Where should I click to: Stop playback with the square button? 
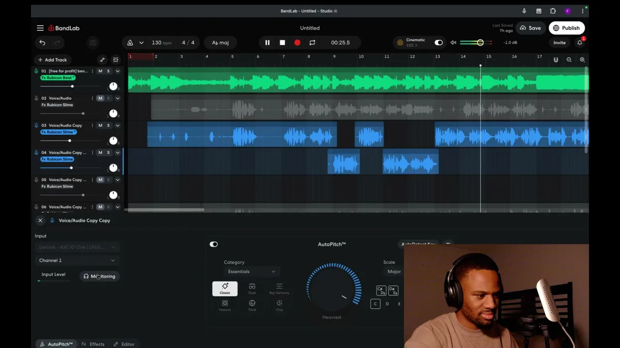tap(282, 43)
